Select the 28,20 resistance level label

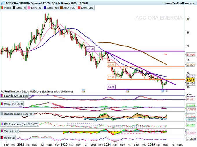(90, 49)
